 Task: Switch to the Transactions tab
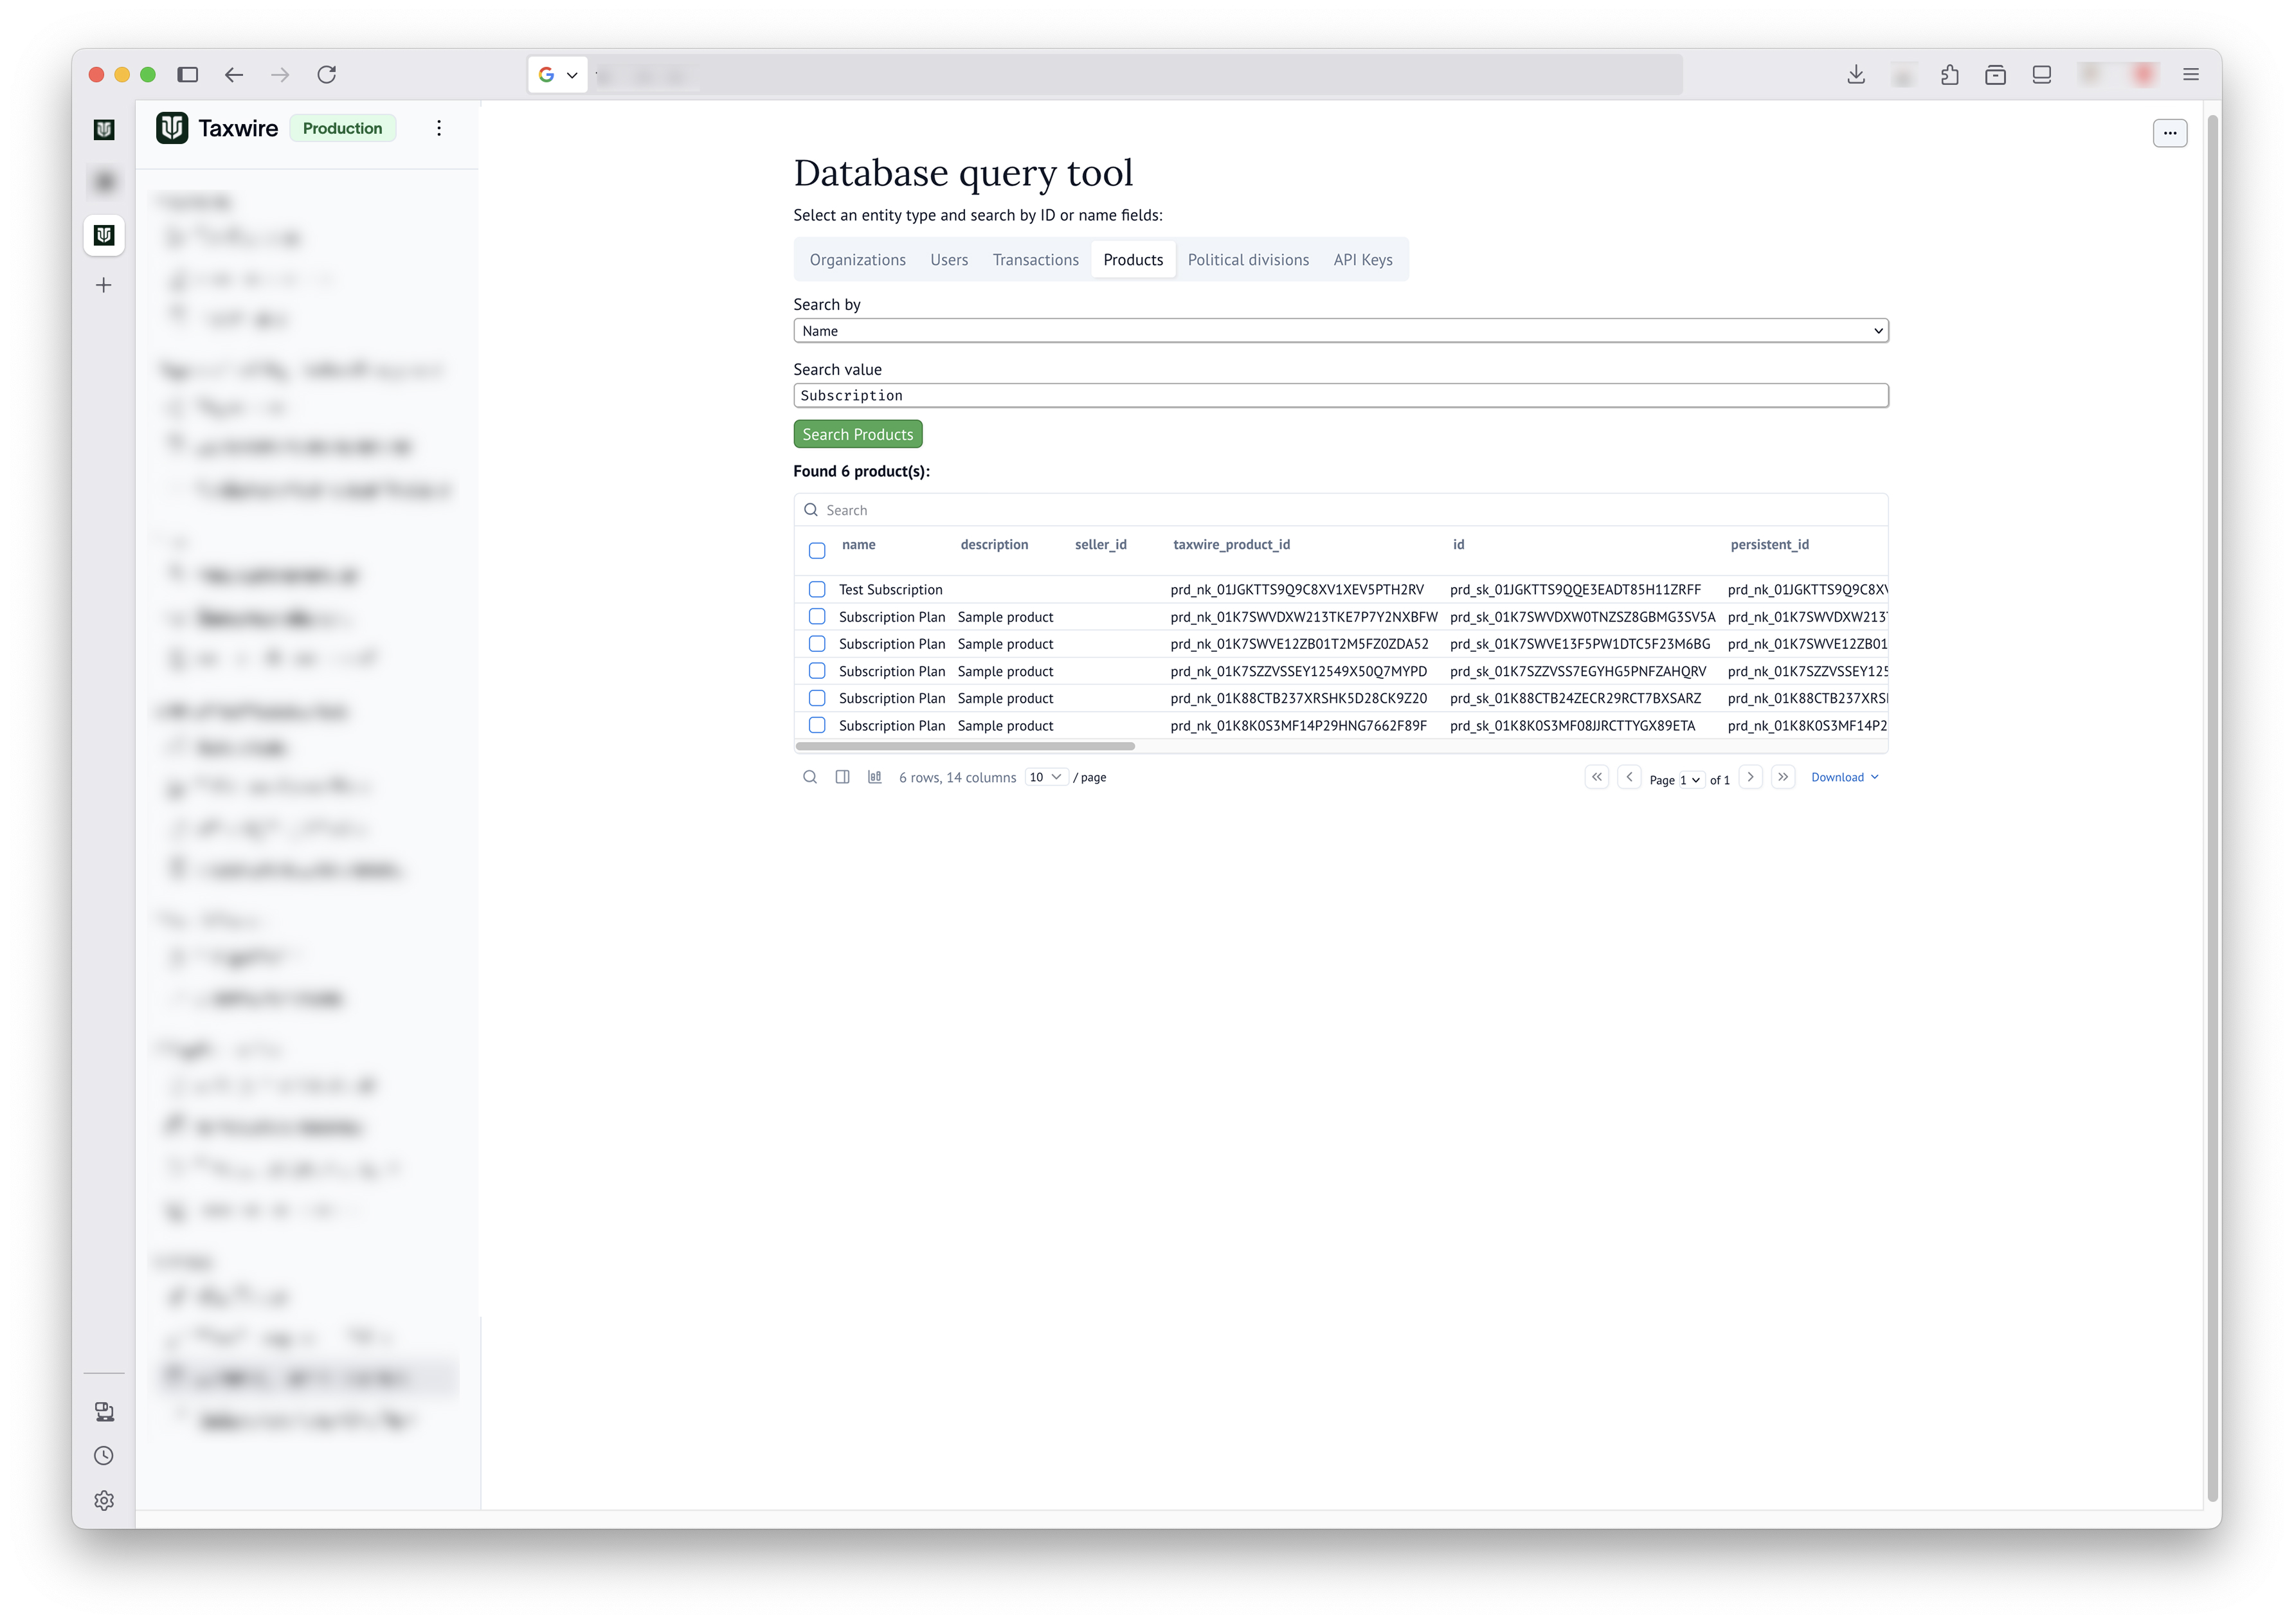point(1035,260)
